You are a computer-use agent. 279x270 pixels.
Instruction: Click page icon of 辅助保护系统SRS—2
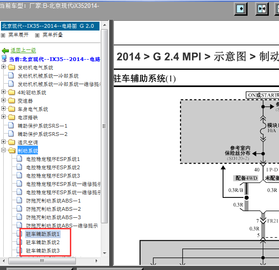pyautogui.click(x=11, y=134)
